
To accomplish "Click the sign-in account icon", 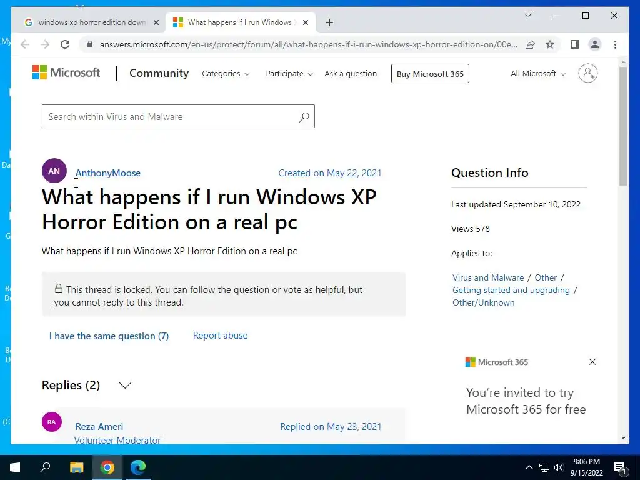I will 587,73.
